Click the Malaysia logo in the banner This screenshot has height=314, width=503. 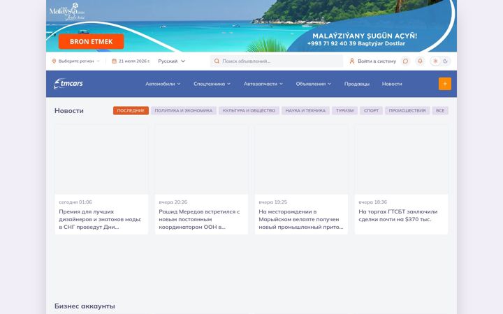click(x=67, y=12)
